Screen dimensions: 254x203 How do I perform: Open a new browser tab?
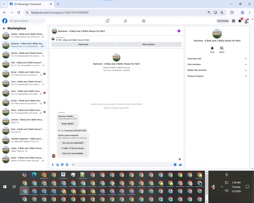click(58, 4)
